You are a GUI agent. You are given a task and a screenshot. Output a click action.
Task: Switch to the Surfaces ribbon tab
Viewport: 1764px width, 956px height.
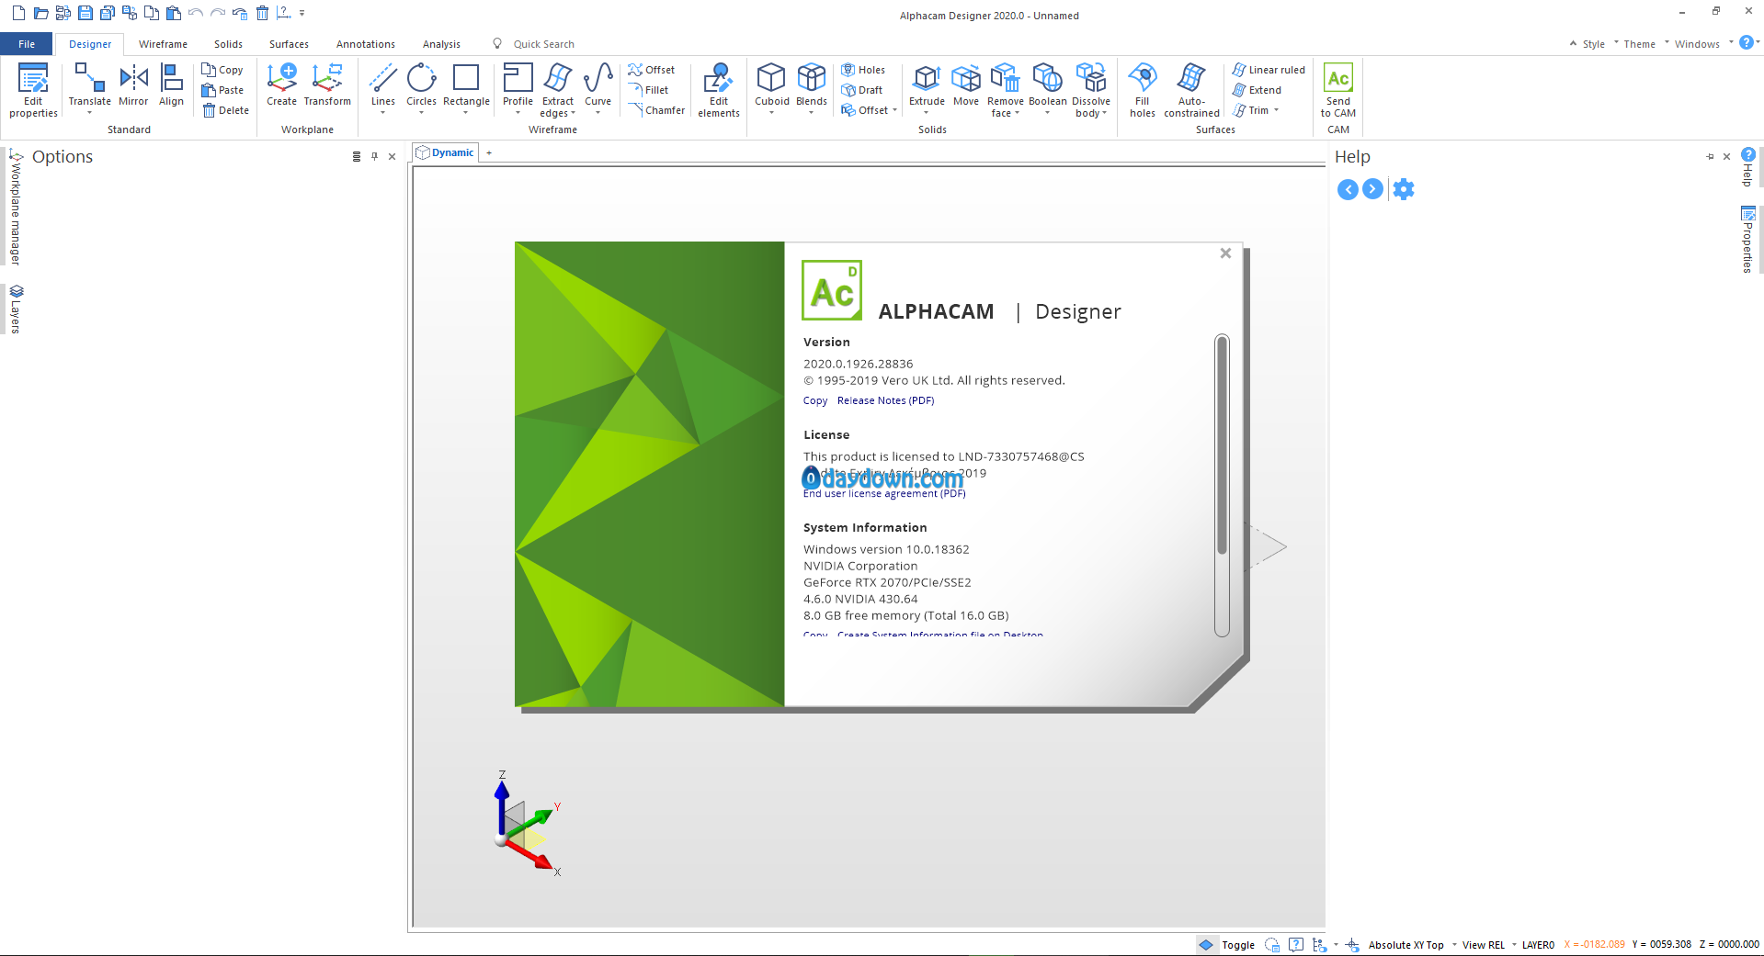pos(289,44)
